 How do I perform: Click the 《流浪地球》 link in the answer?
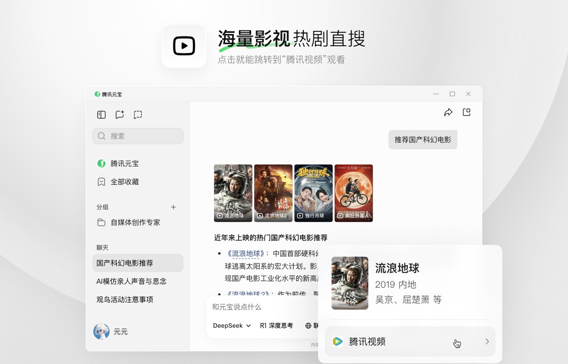click(x=246, y=254)
